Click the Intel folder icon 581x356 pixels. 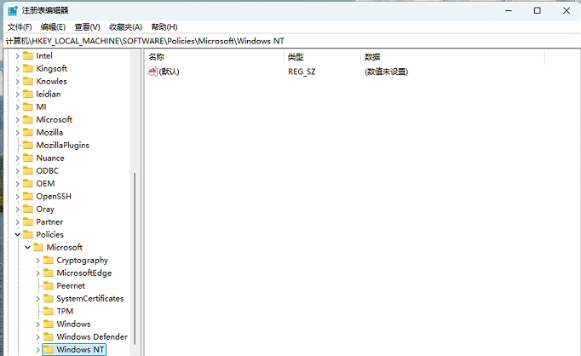[28, 55]
